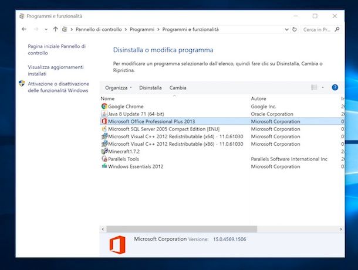Refresh the programs list
The width and height of the screenshot is (358, 270).
coord(295,29)
